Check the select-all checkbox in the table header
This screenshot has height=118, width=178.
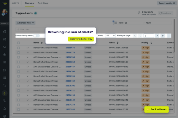[18, 43]
